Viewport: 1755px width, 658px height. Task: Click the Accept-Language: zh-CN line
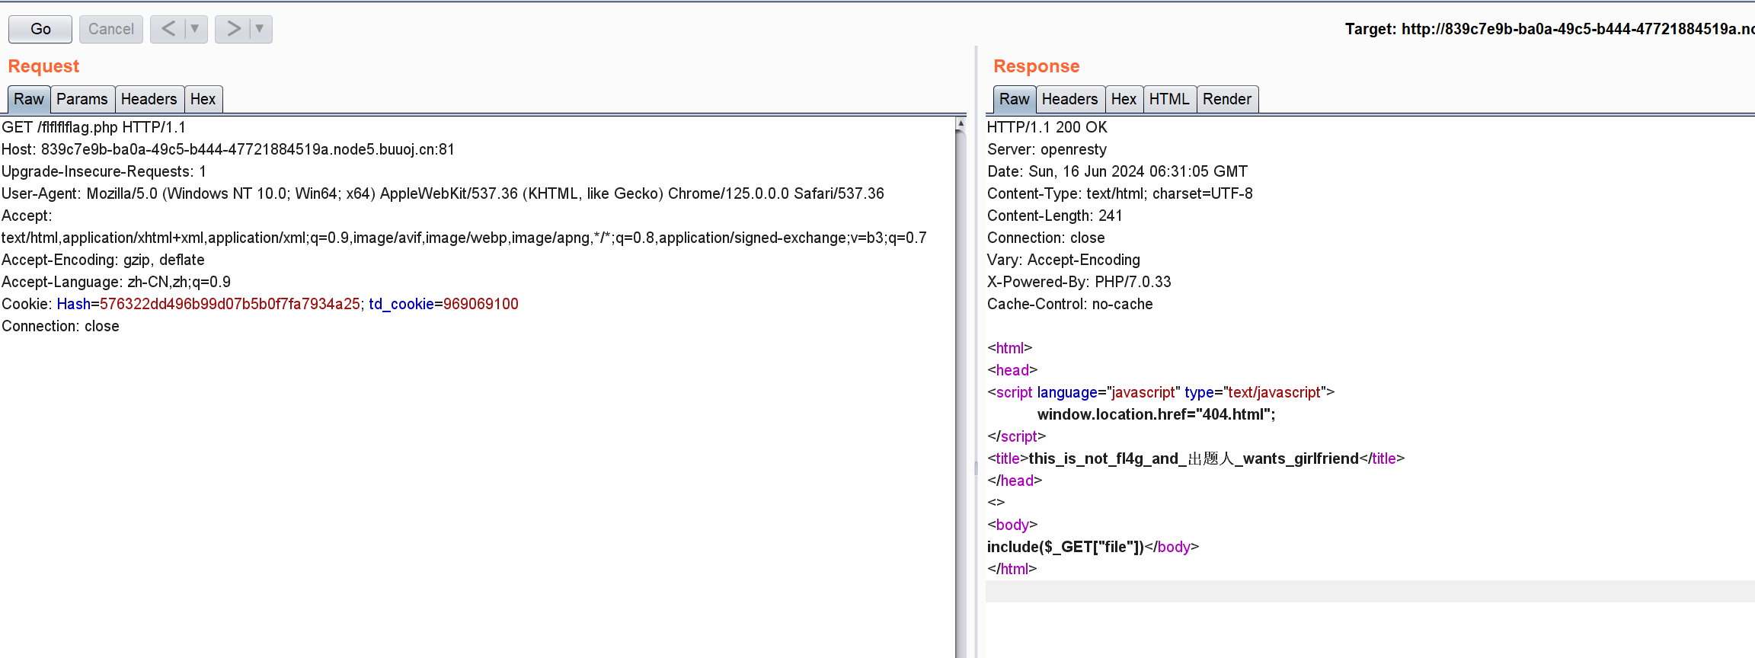pyautogui.click(x=116, y=282)
